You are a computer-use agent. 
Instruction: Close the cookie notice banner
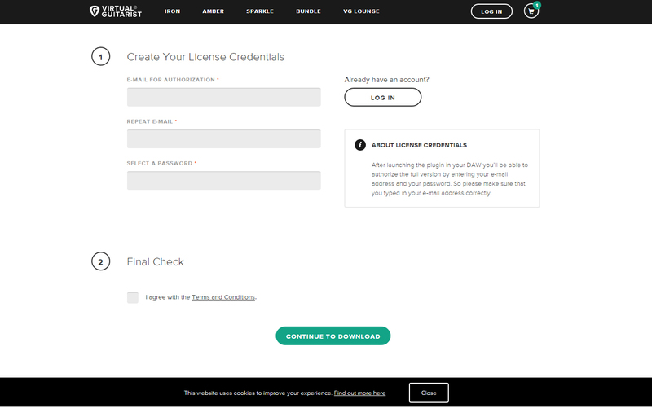click(x=429, y=393)
